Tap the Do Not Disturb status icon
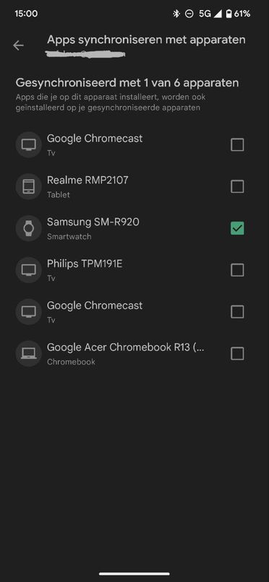 (189, 14)
